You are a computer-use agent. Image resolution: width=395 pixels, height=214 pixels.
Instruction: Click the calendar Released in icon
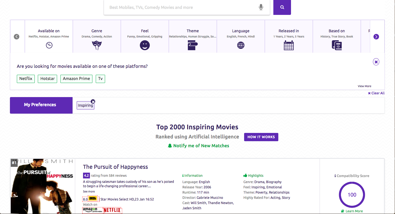289,45
